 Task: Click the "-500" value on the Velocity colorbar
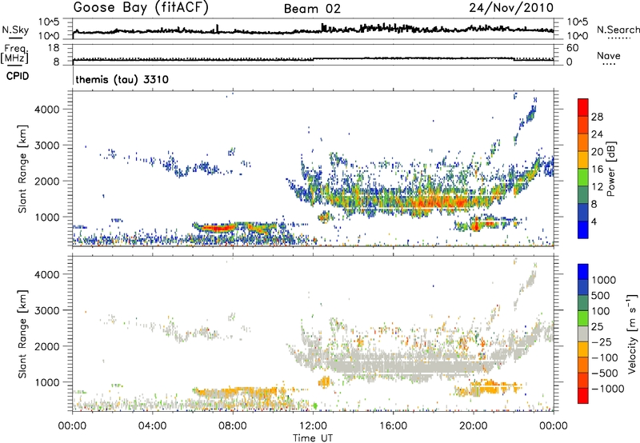(x=605, y=373)
